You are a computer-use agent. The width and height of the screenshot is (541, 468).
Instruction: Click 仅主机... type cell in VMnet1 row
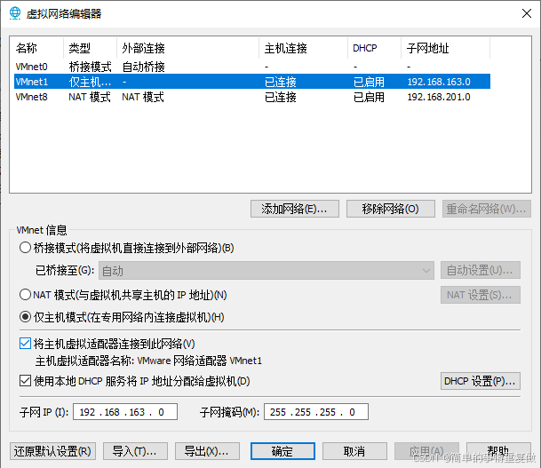90,82
